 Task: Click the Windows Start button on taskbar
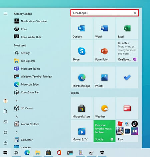(x=5, y=153)
